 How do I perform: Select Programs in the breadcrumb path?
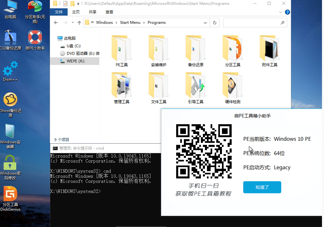pos(156,23)
